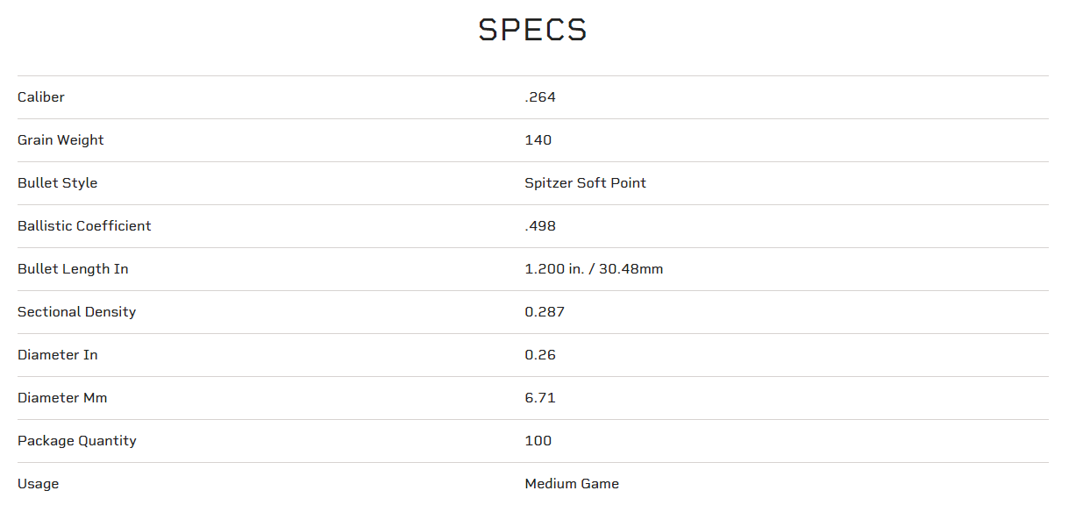Select the Medium Game usage value

[x=572, y=484]
